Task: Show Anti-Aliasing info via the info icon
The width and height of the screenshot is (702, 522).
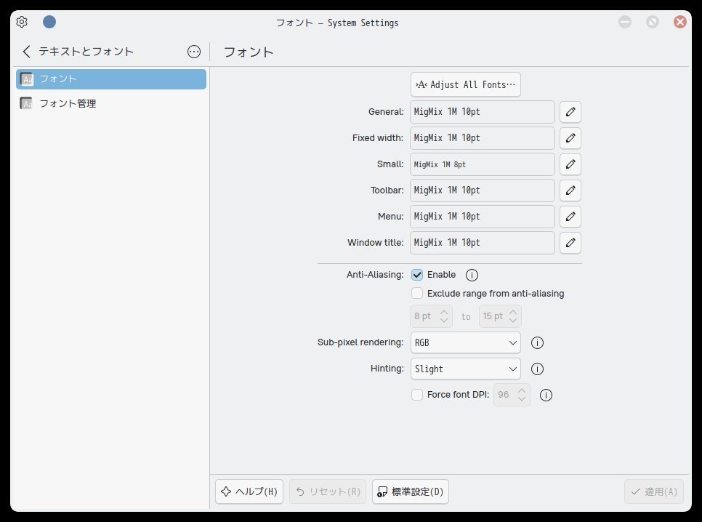Action: pos(471,275)
